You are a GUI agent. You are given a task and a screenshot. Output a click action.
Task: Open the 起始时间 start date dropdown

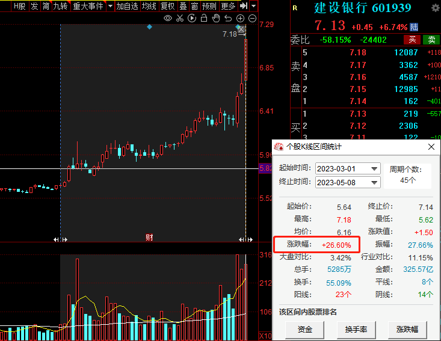click(375, 169)
